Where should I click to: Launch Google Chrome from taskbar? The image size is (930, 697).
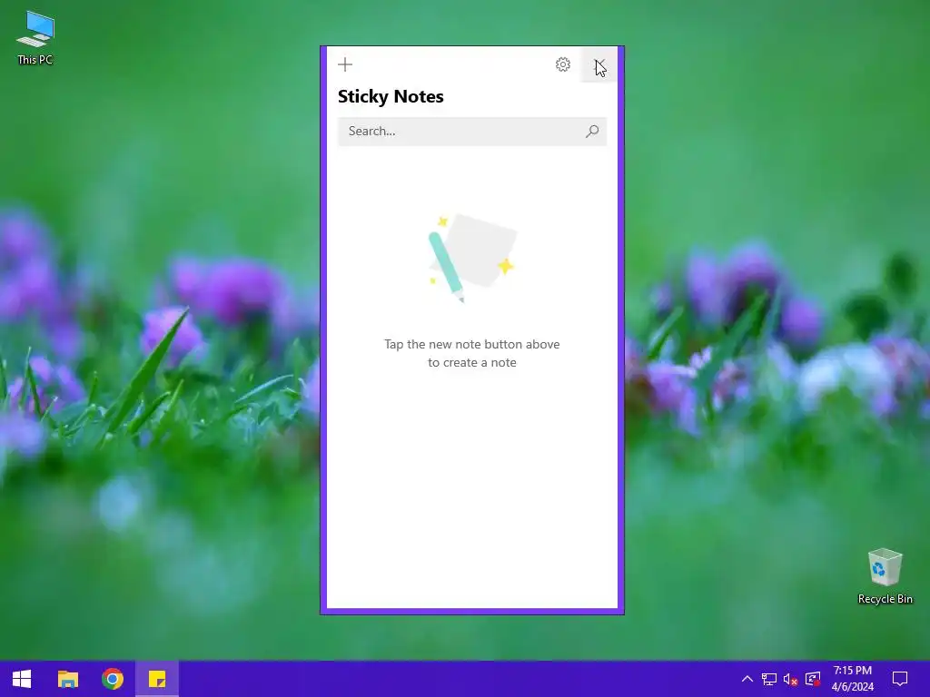[112, 679]
